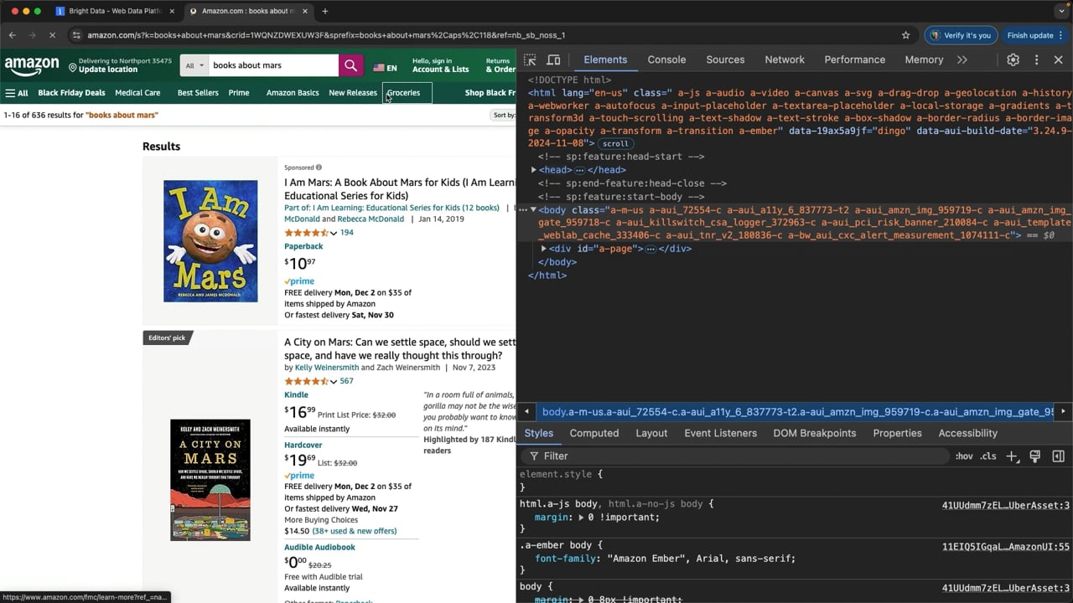The image size is (1073, 603).
Task: Collapse the body element triangle
Action: [534, 210]
